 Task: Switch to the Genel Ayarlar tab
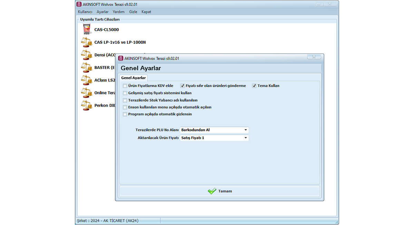point(134,78)
